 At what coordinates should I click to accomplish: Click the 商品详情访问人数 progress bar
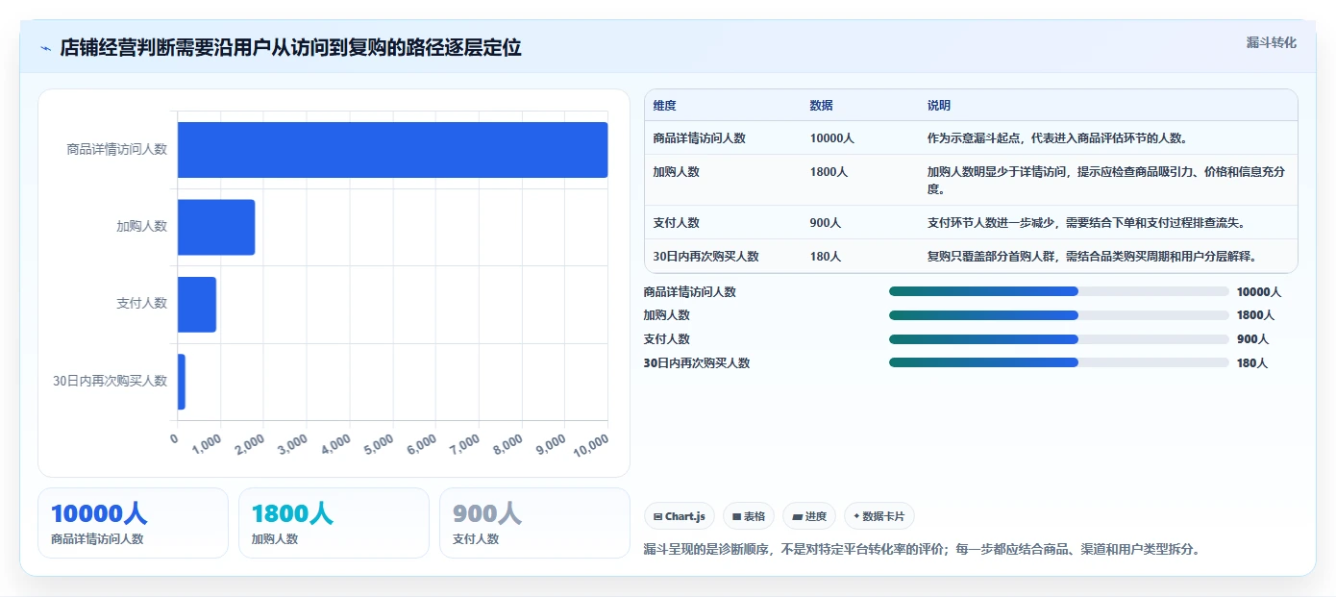pyautogui.click(x=1058, y=291)
